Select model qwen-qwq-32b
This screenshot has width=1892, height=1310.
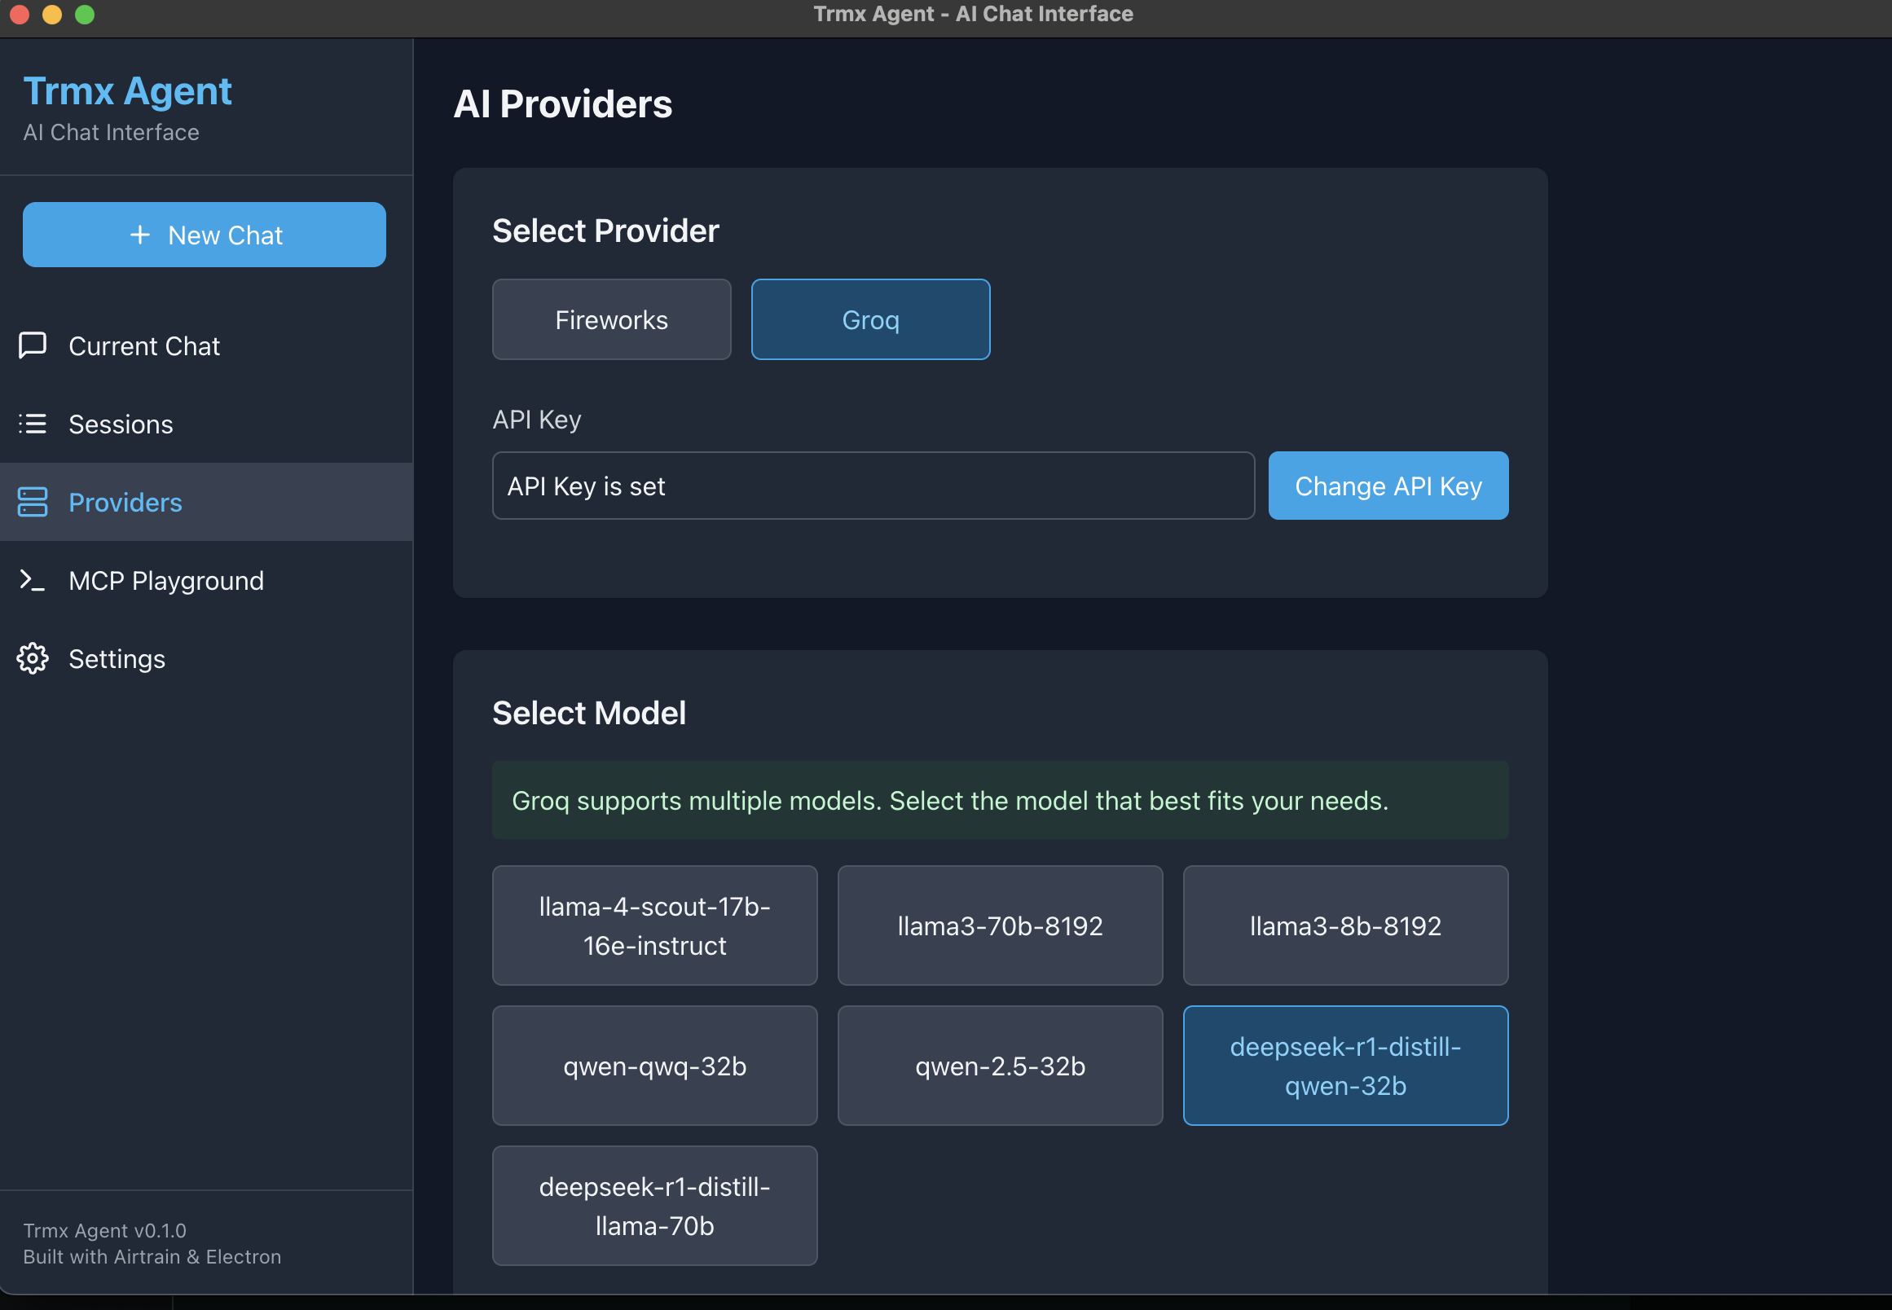pyautogui.click(x=654, y=1066)
